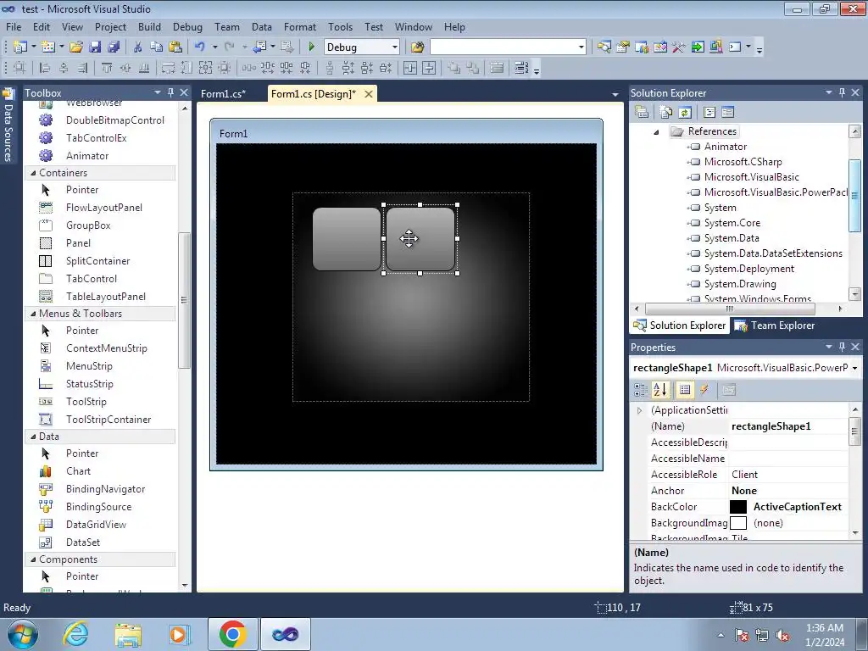Select the DataGridView toolbox item
The width and height of the screenshot is (868, 651).
coord(96,524)
